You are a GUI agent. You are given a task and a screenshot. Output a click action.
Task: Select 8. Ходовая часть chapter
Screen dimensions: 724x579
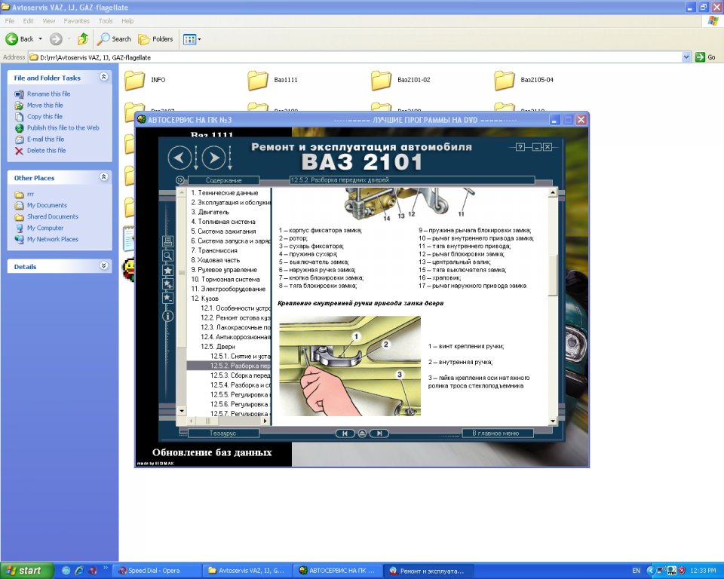(216, 260)
